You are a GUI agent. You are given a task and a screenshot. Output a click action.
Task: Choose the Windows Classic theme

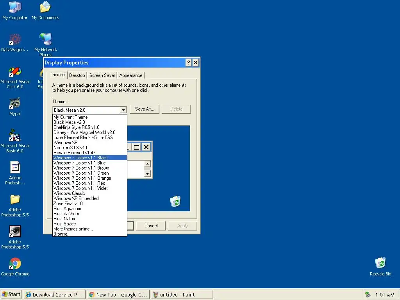pyautogui.click(x=90, y=193)
